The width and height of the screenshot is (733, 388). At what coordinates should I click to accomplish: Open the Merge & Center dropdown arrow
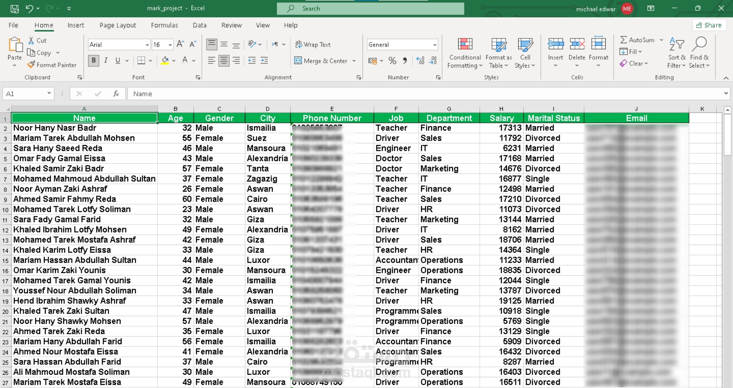pos(354,61)
